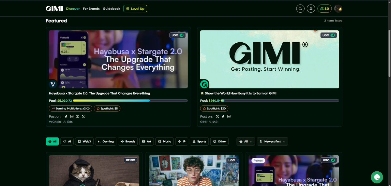Filter campaigns by IP category

click(x=182, y=141)
